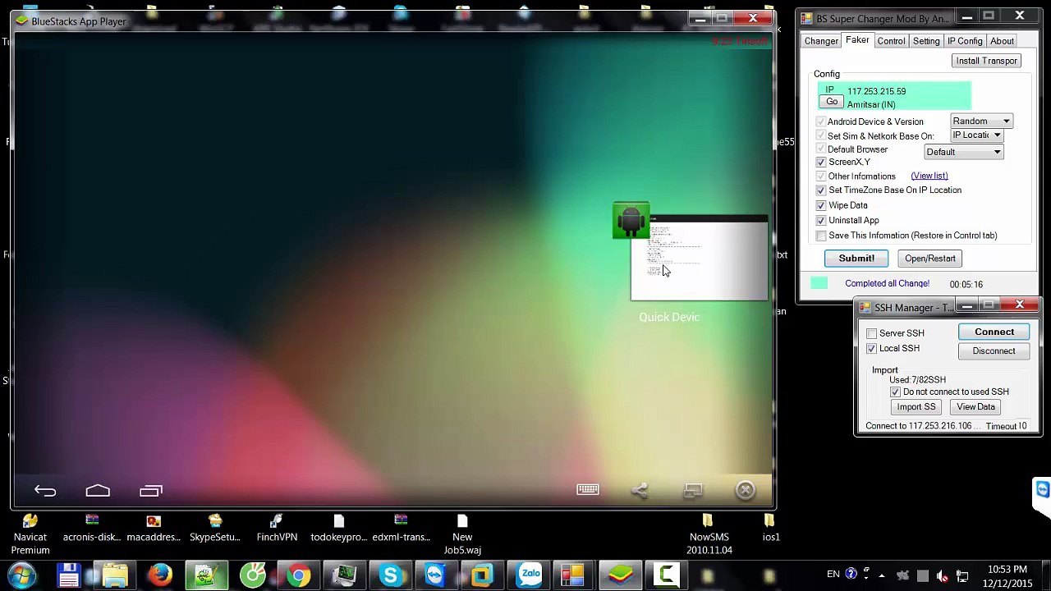1051x591 pixels.
Task: Expand the Android Device Random dropdown
Action: click(x=982, y=121)
